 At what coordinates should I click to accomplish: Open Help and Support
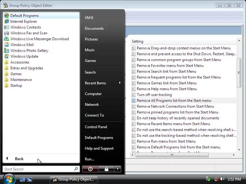99,148
